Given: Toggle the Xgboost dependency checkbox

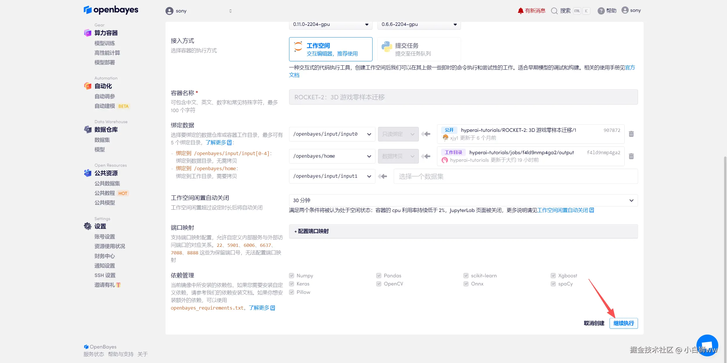Looking at the screenshot, I should [553, 276].
